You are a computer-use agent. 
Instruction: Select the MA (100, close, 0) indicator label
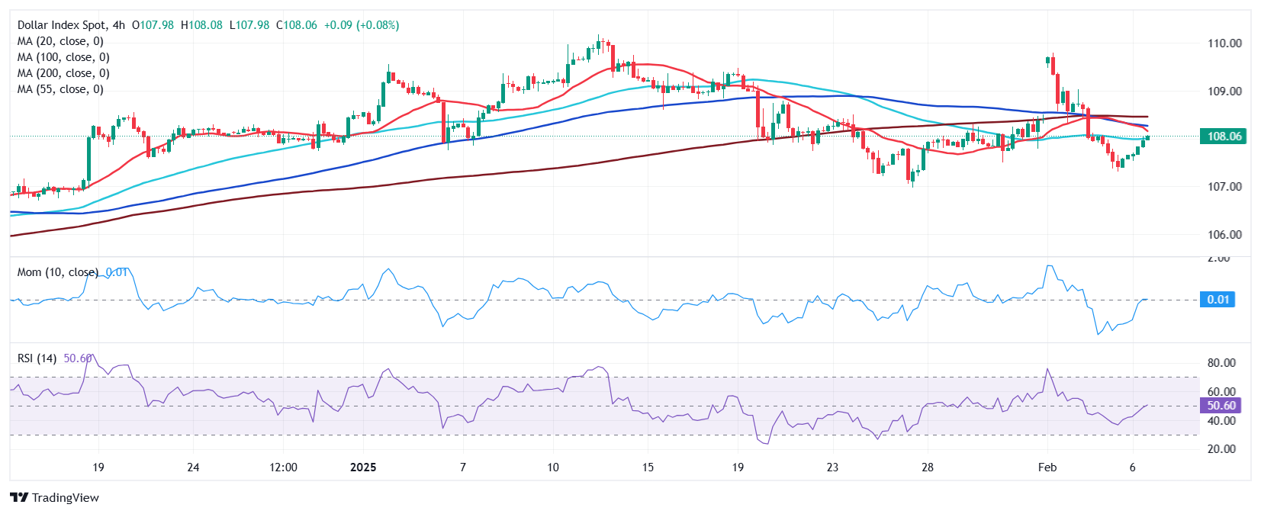[x=63, y=57]
